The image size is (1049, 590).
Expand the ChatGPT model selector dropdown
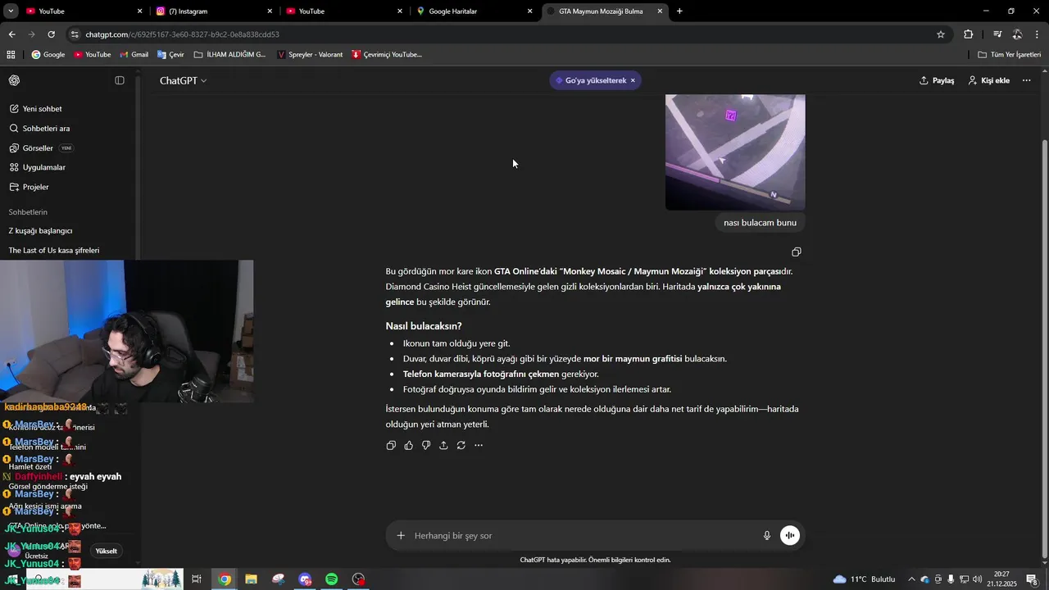pyautogui.click(x=183, y=80)
